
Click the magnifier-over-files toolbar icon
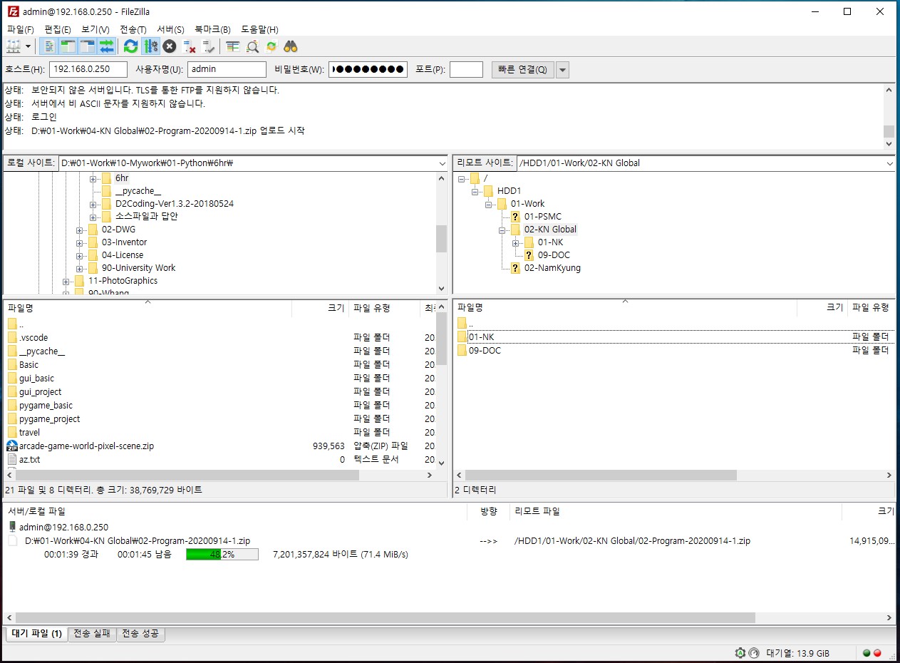coord(252,46)
